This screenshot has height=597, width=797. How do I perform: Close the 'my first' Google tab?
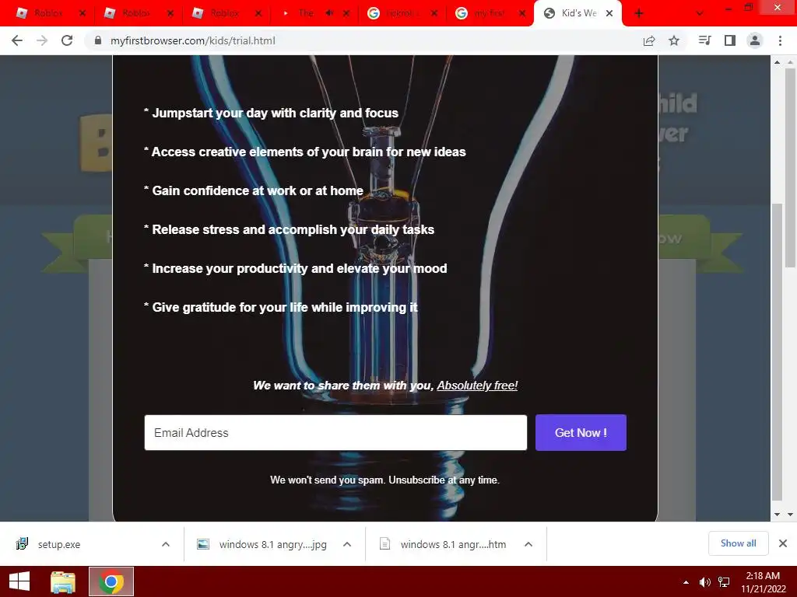[x=522, y=13]
